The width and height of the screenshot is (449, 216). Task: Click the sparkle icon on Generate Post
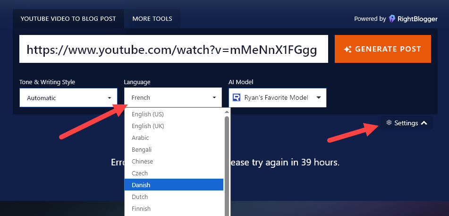click(x=347, y=49)
